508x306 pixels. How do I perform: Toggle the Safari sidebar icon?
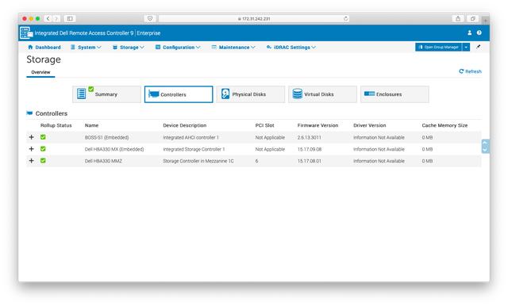point(70,18)
